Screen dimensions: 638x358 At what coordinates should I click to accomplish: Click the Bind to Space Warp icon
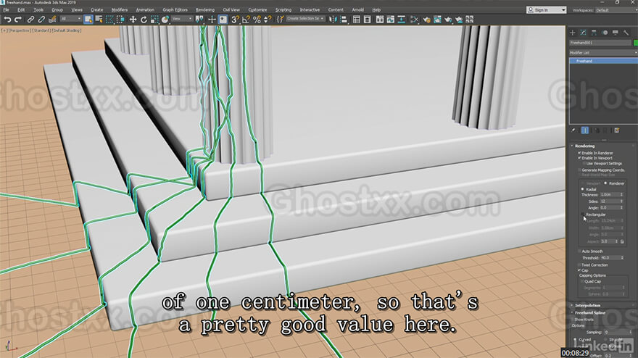pos(52,19)
